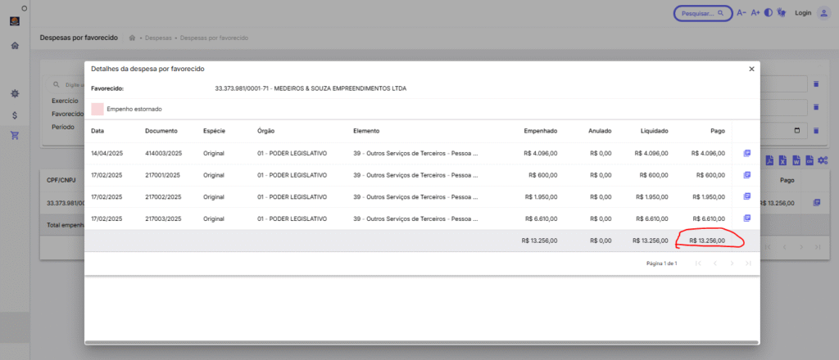The width and height of the screenshot is (839, 360).
Task: Open the Libras sign language accessibility icon
Action: coord(781,13)
